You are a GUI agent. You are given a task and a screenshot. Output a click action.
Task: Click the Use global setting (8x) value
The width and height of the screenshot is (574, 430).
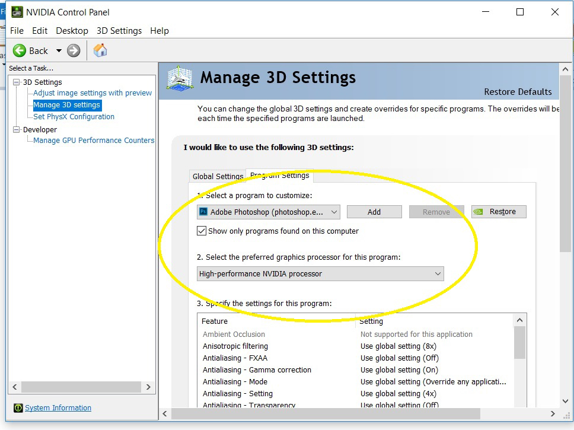click(398, 346)
